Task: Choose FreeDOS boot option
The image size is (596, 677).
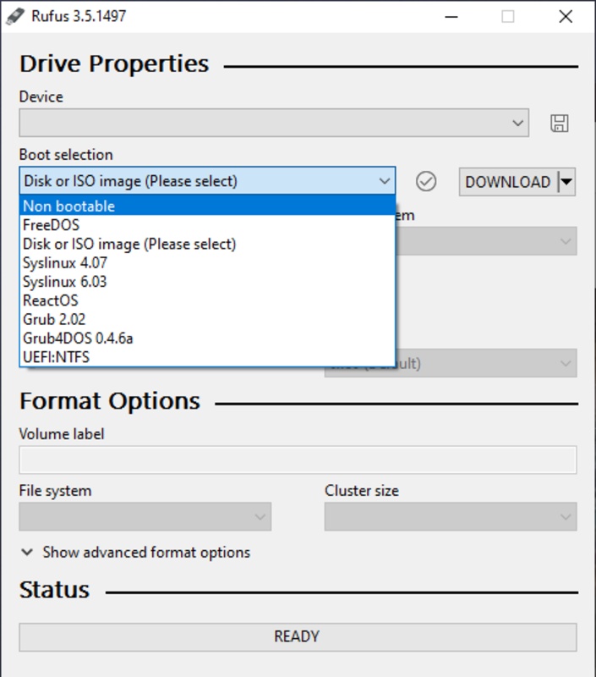Action: click(50, 225)
